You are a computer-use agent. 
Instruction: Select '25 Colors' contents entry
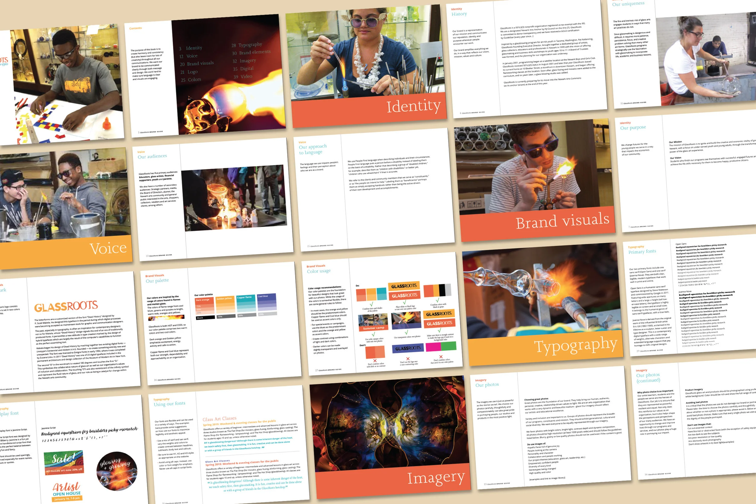[x=191, y=80]
